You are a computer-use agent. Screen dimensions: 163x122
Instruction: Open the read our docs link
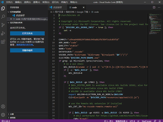click(x=25, y=45)
